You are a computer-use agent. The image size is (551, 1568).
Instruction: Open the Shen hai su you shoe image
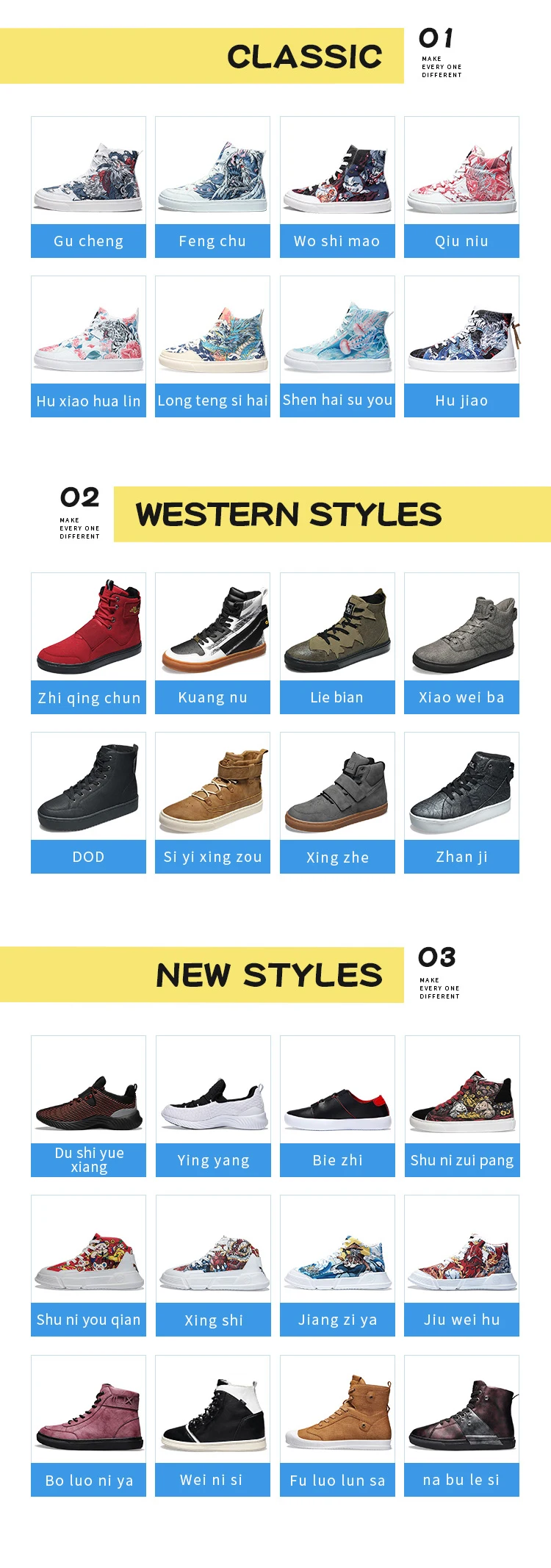[337, 330]
